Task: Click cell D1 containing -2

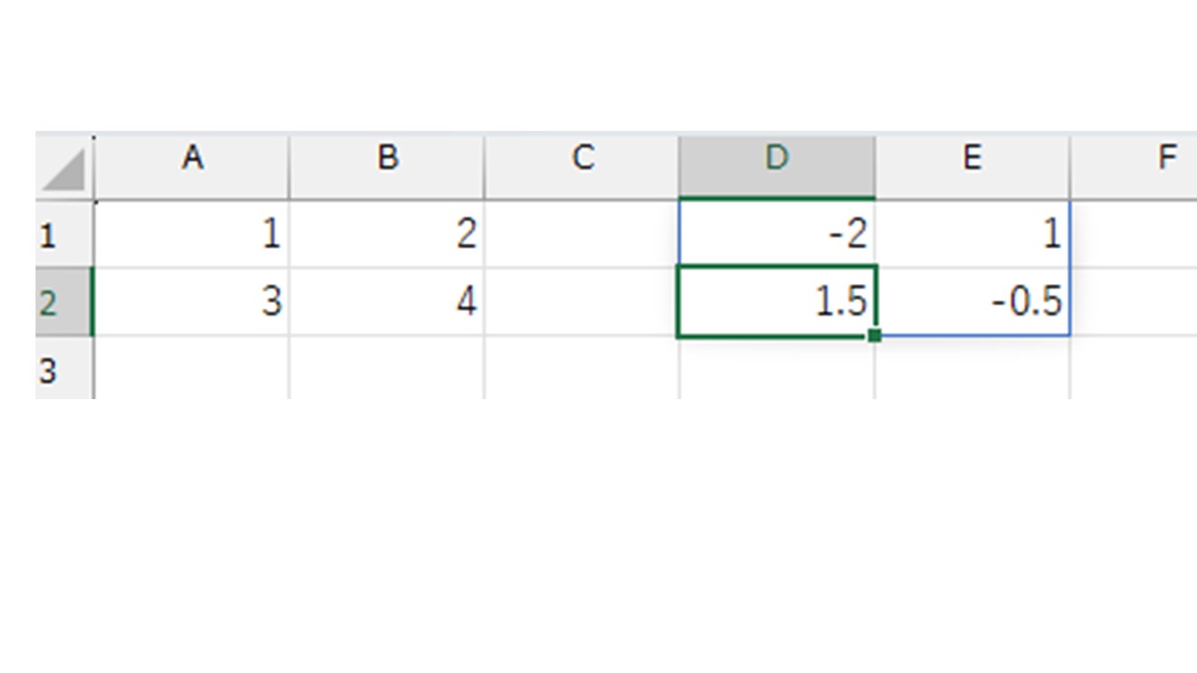Action: click(x=777, y=235)
